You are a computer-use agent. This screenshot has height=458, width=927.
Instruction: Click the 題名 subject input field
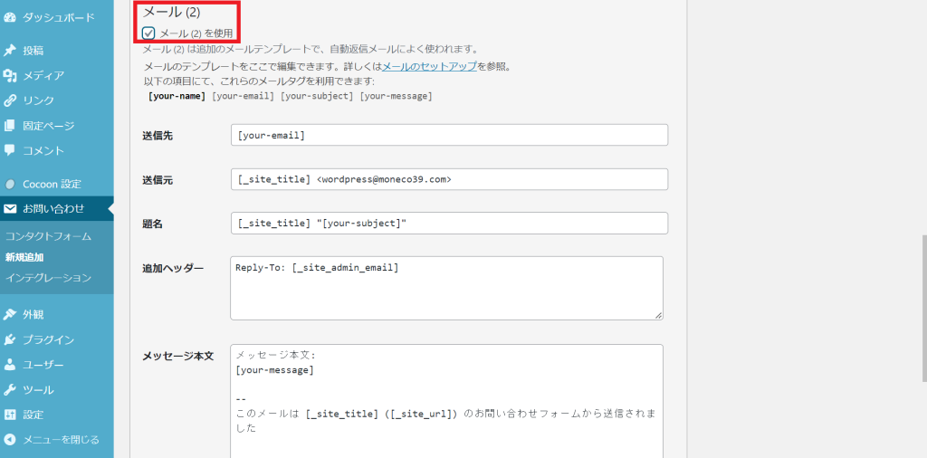point(449,224)
